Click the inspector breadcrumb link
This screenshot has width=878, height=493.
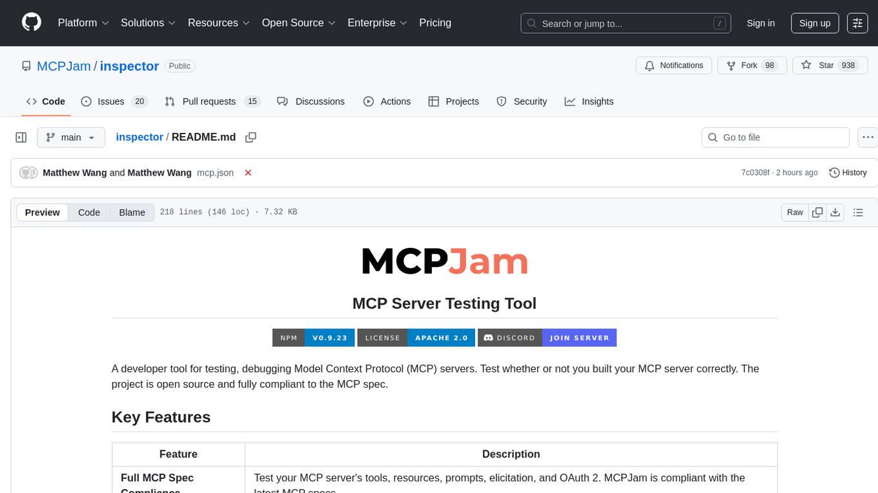pyautogui.click(x=139, y=137)
